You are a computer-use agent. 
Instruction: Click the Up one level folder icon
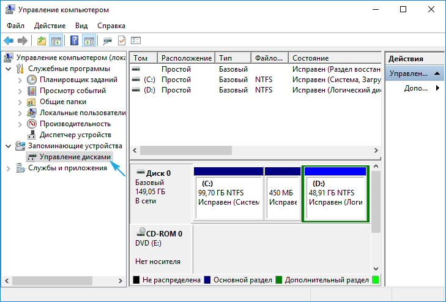click(x=41, y=41)
